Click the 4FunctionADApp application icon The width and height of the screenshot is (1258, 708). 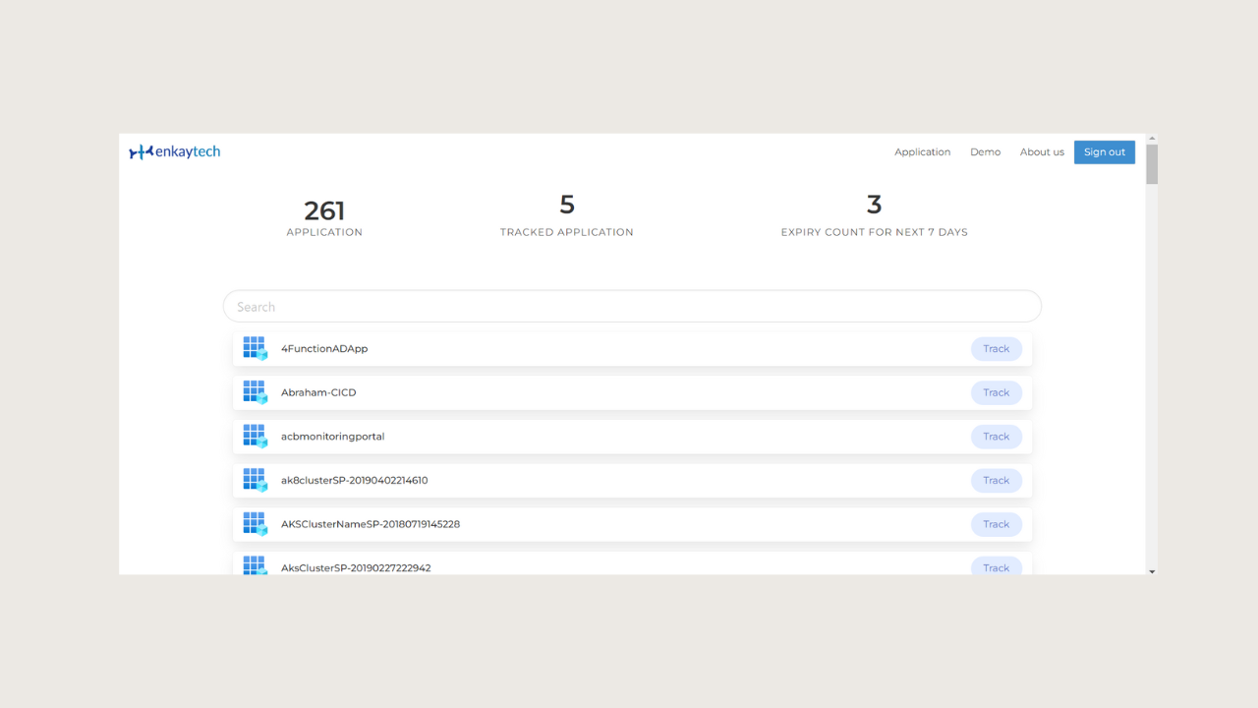[255, 348]
